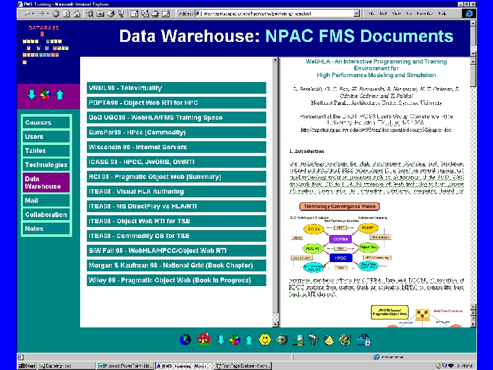Viewport: 493px width, 370px height.
Task: Open ITEA98 - Object Web RTI for T&E
Action: click(176, 221)
